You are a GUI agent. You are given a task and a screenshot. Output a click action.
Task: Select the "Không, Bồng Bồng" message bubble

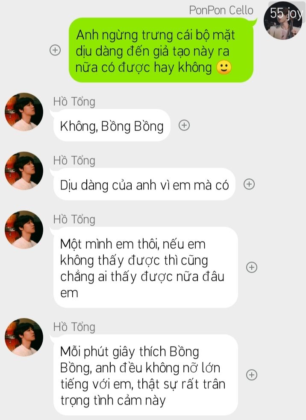(112, 125)
